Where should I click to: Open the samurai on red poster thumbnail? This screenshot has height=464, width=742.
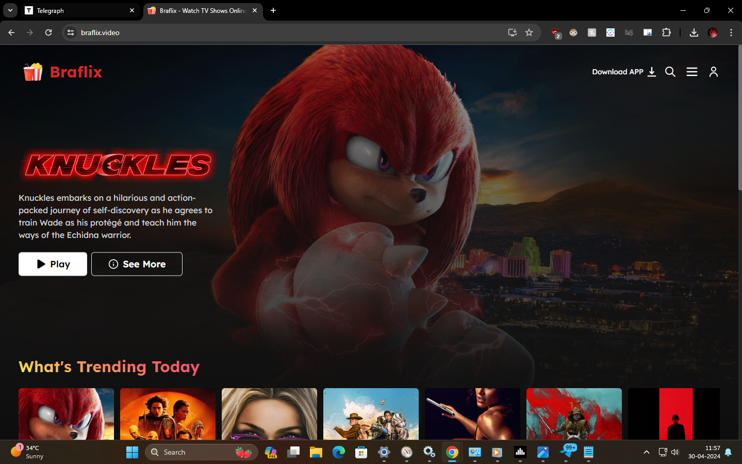point(574,414)
